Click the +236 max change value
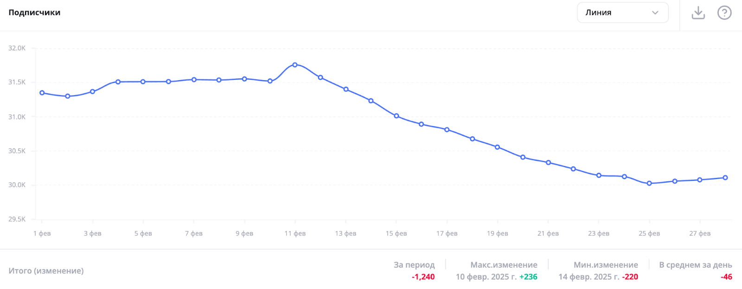Viewport: 742px width, 289px height. (x=528, y=277)
